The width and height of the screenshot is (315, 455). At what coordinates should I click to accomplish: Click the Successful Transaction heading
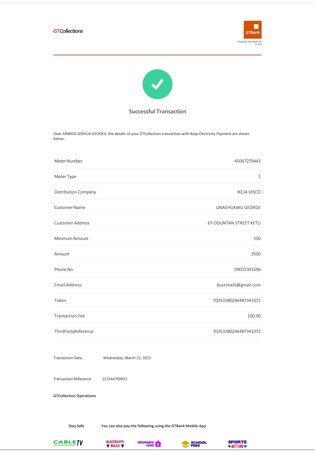[x=157, y=112]
